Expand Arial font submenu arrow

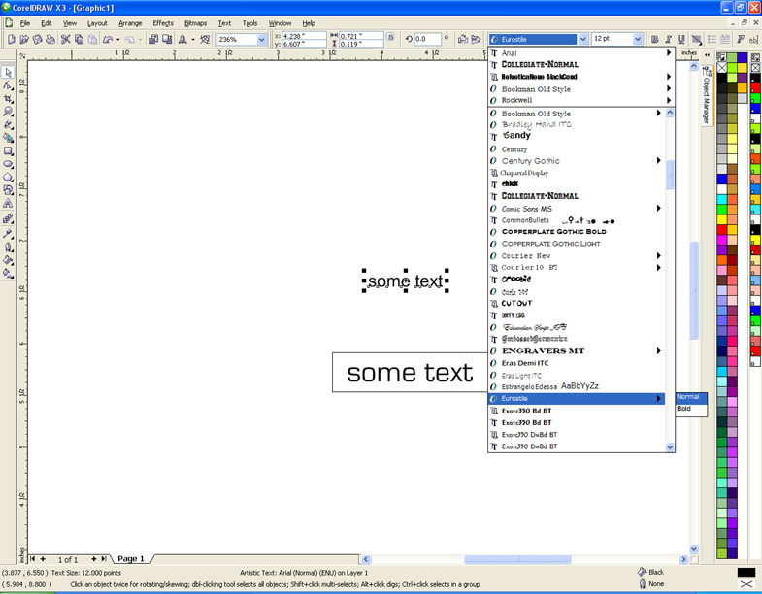(669, 52)
